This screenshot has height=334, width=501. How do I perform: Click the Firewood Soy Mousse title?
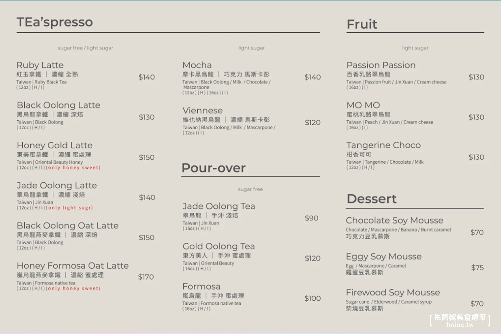pos(393,293)
